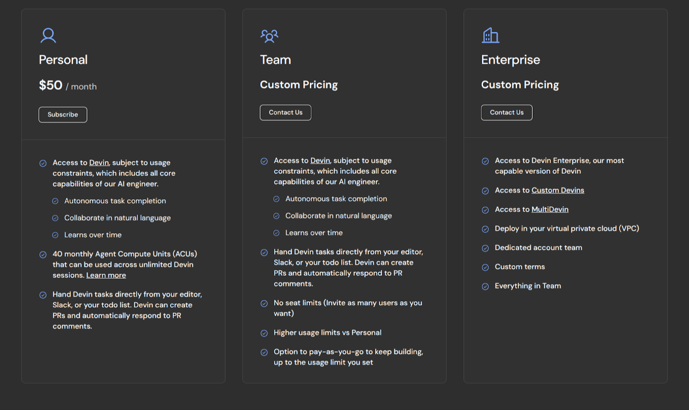Click the checkmark icon beside "Custom terms"
The image size is (689, 410).
[x=485, y=268]
